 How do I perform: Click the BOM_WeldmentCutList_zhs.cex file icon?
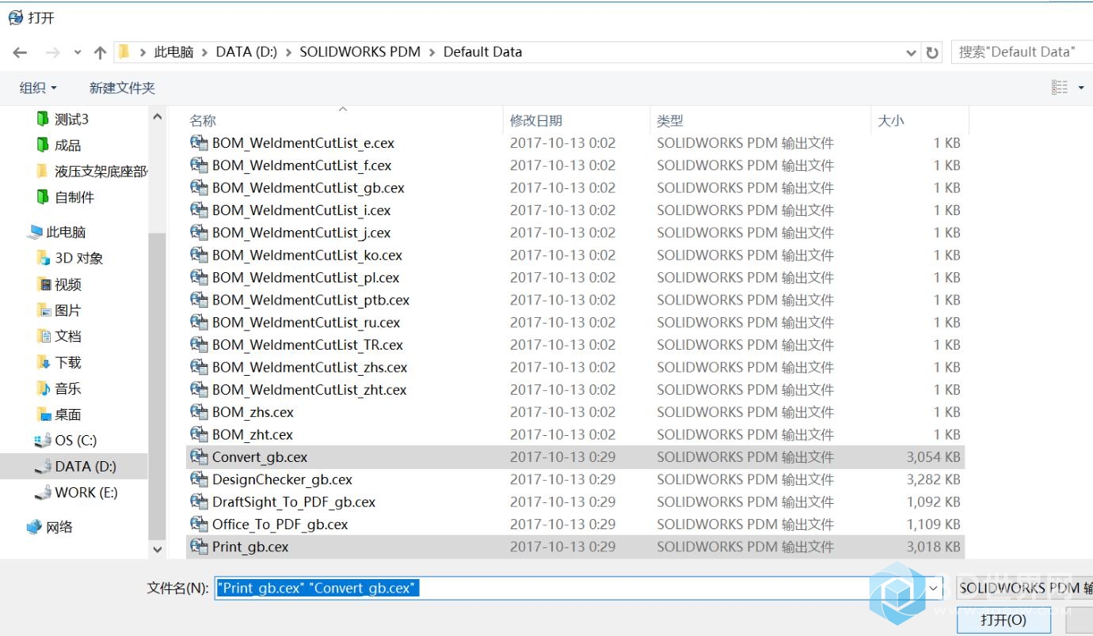coord(199,367)
